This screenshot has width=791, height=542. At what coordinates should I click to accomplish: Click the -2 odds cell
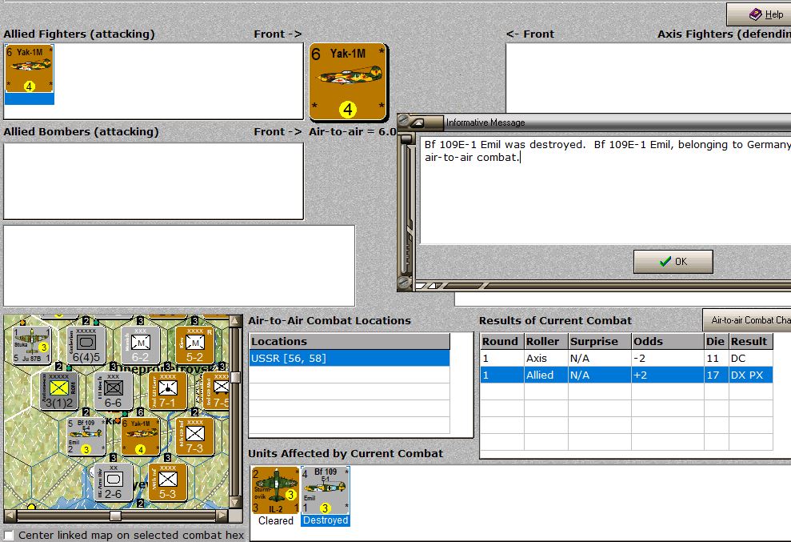point(667,358)
